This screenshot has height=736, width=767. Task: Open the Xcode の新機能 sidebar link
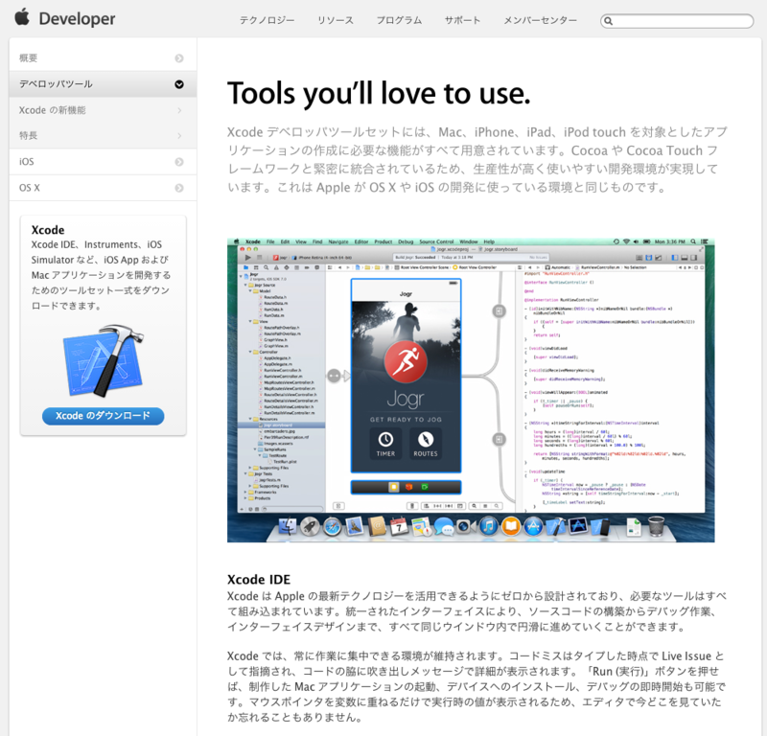click(x=103, y=110)
